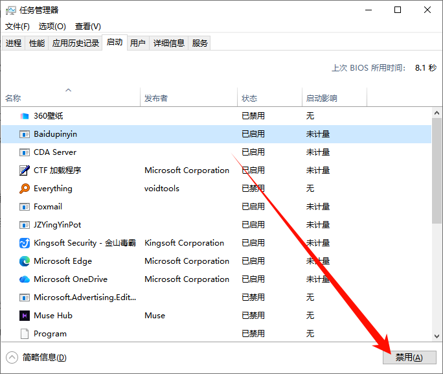
Task: Select Kingsoft Security - 金山毒霸 entry name
Action: tap(85, 243)
